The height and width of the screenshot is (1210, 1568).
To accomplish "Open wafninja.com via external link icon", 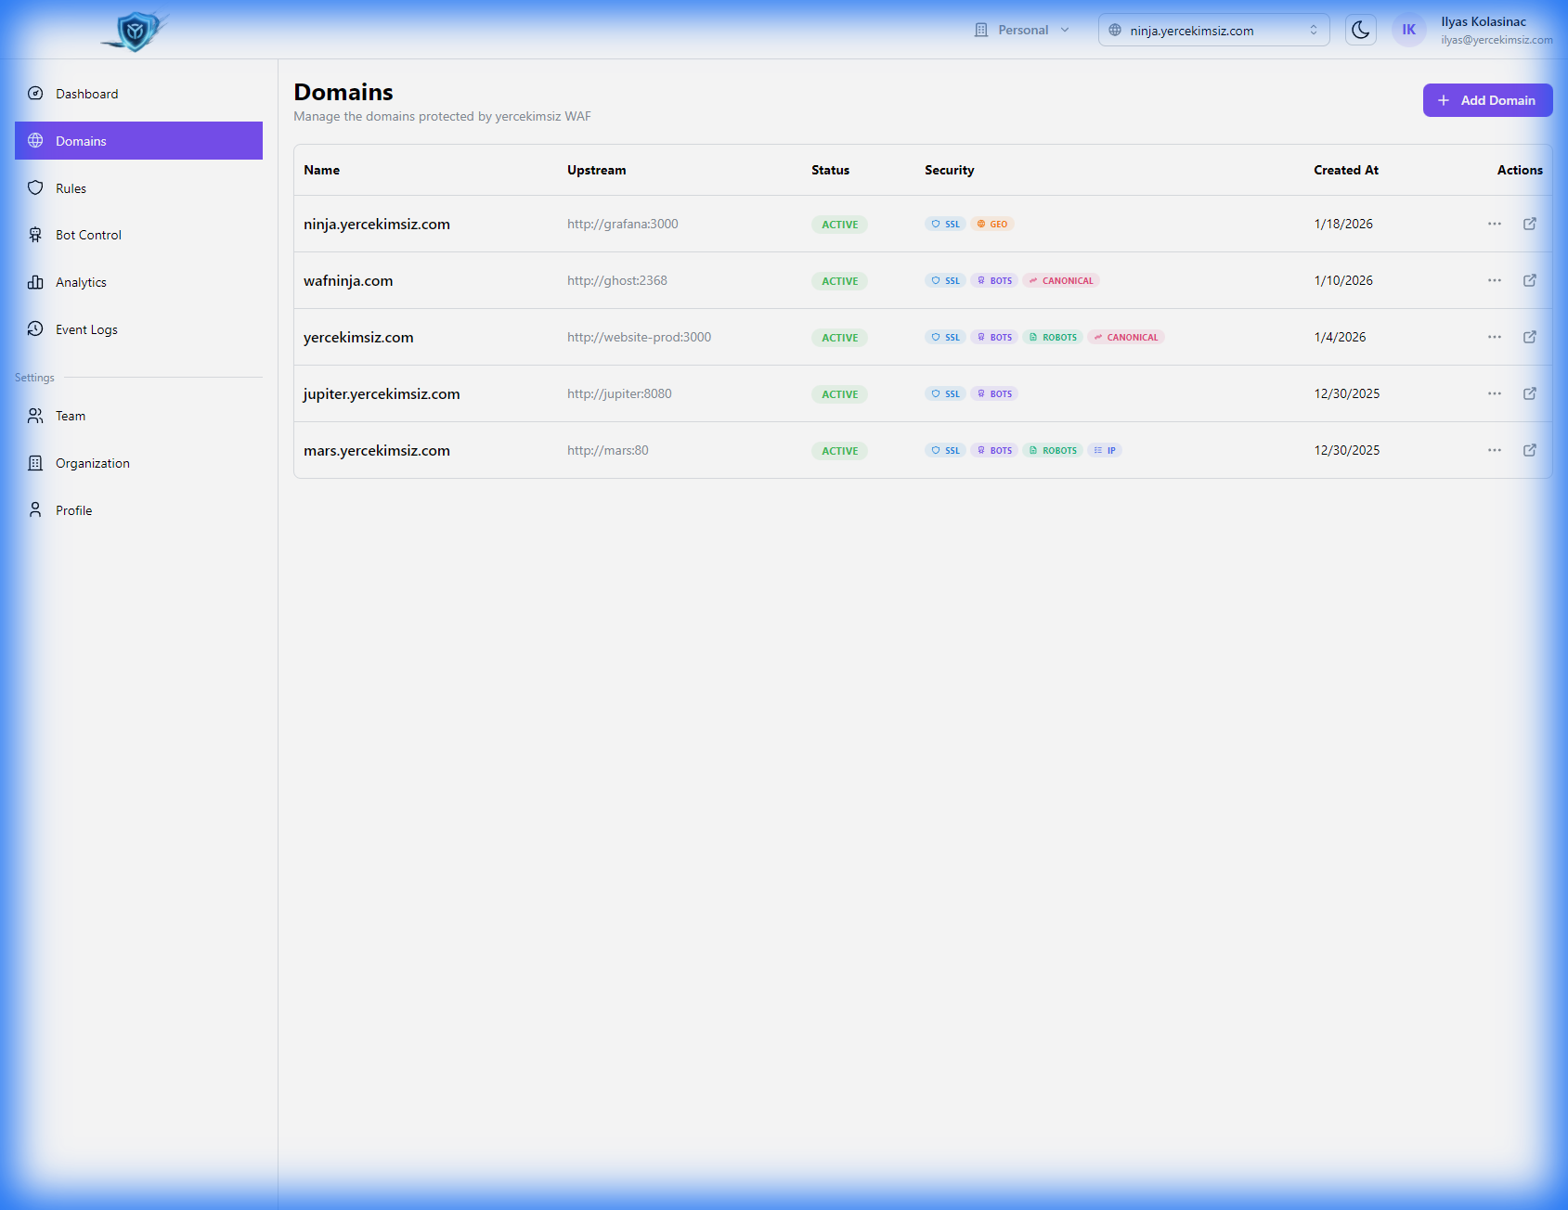I will [x=1530, y=280].
